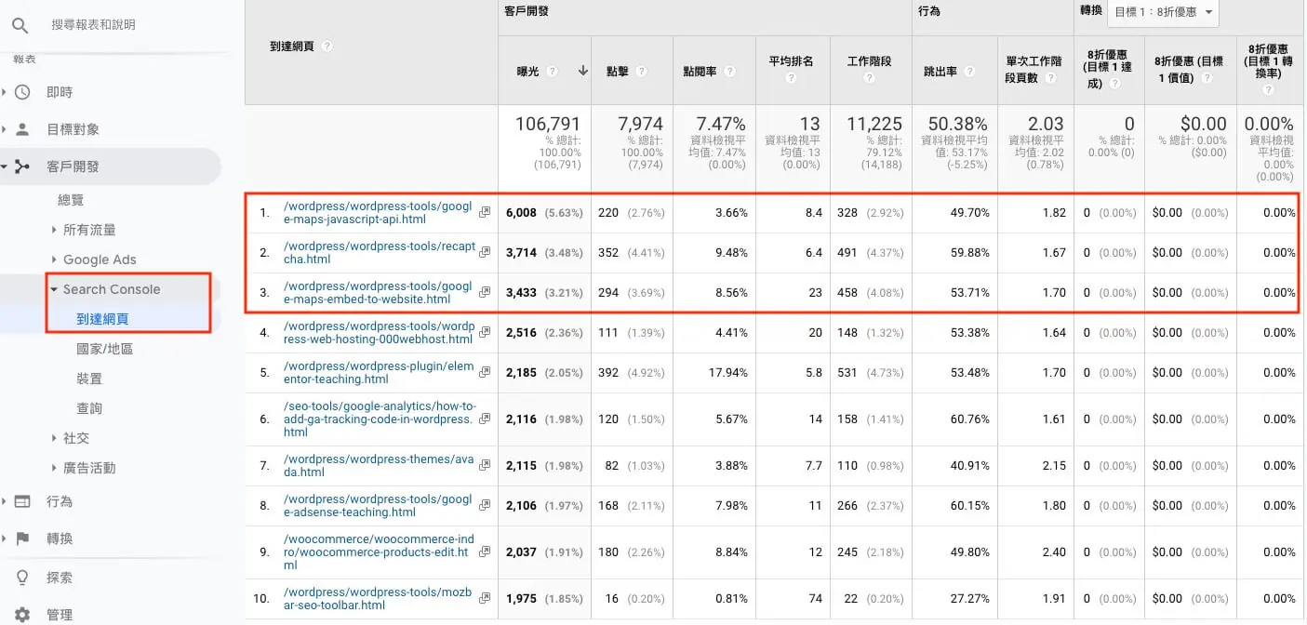Click the search magnifier icon in sidebar

click(20, 24)
